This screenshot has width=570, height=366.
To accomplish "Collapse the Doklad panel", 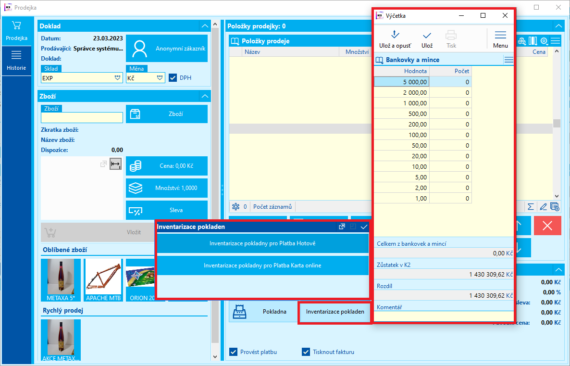I will pyautogui.click(x=205, y=26).
